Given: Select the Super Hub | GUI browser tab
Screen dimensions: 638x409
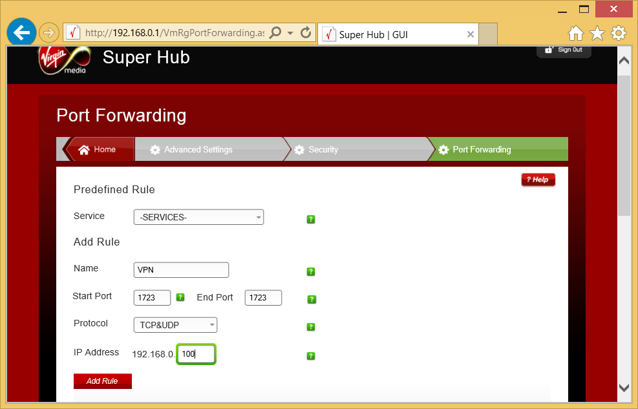Looking at the screenshot, I should 399,34.
